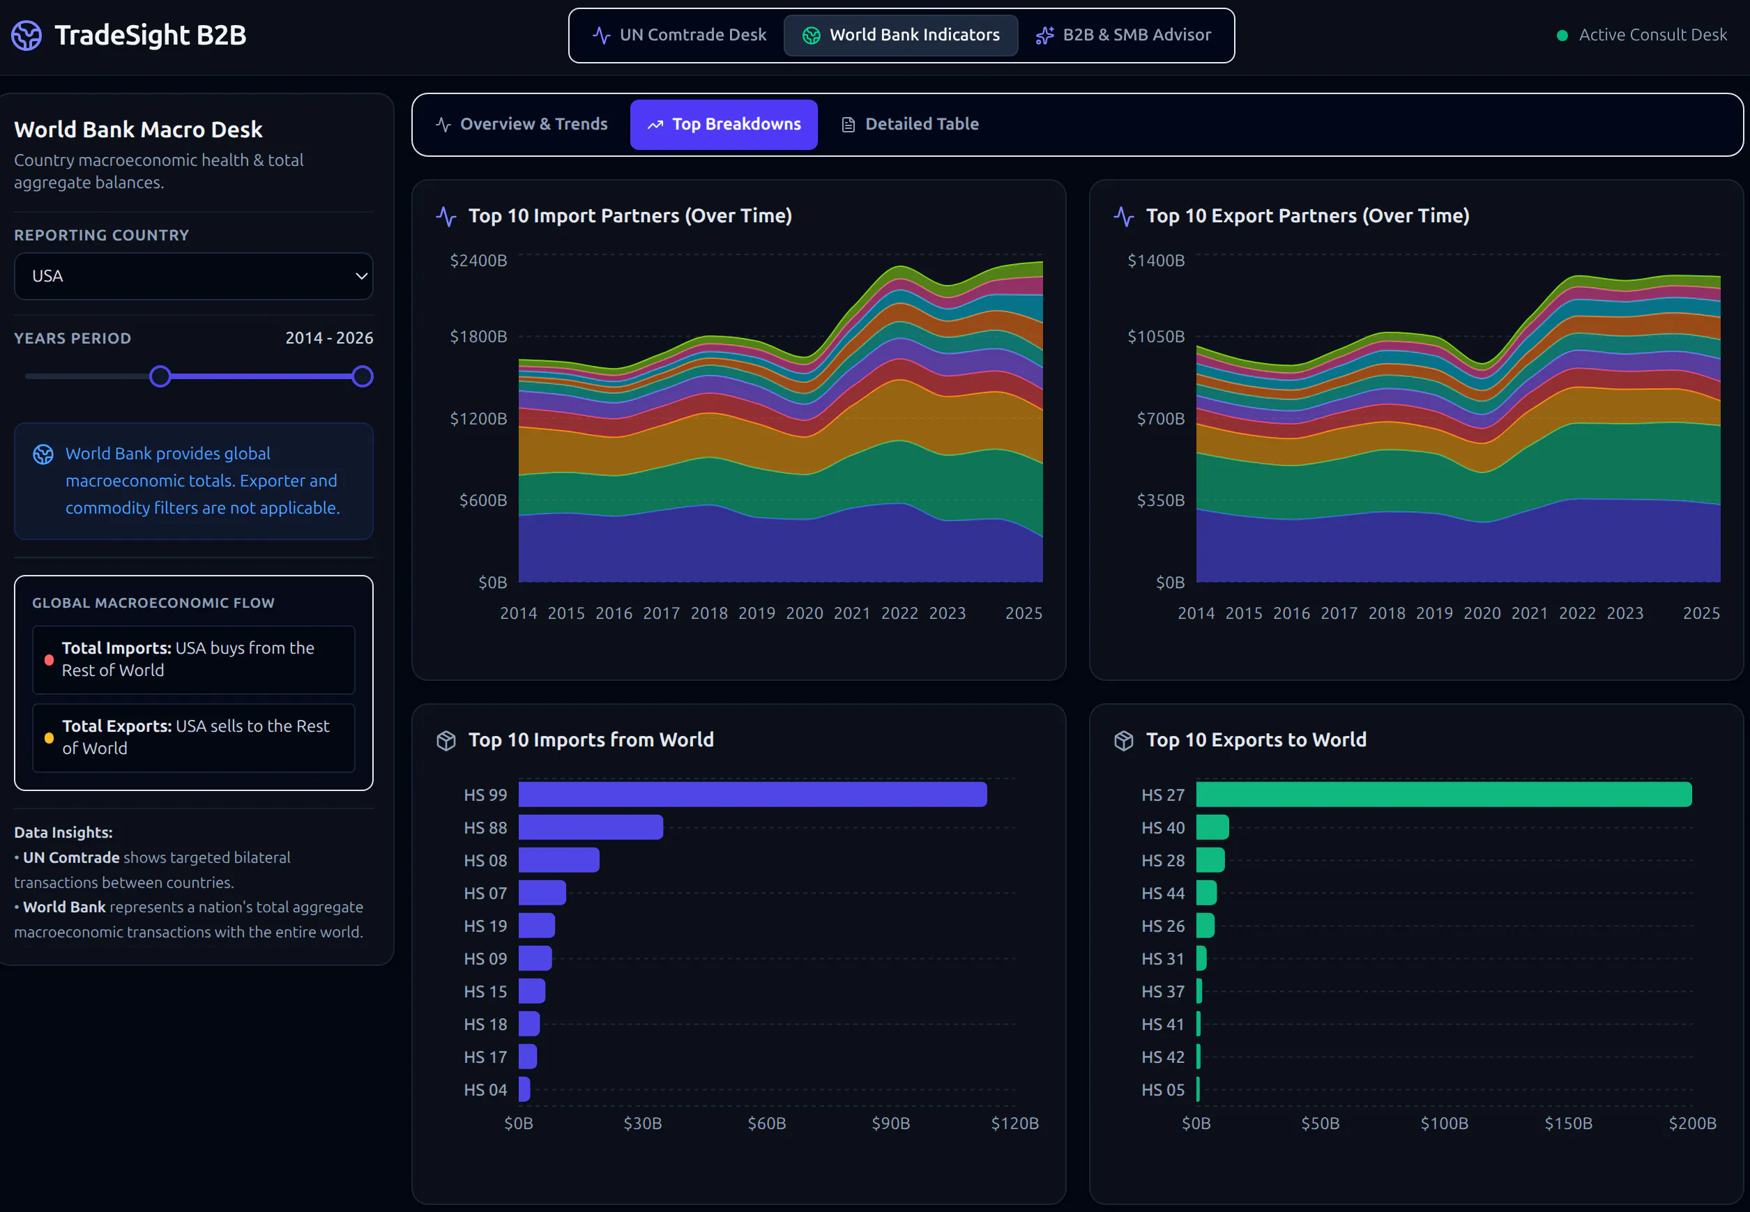Screen dimensions: 1750x1212
Task: Click the 'REPORTING COUNTRY' label
Action: point(102,236)
